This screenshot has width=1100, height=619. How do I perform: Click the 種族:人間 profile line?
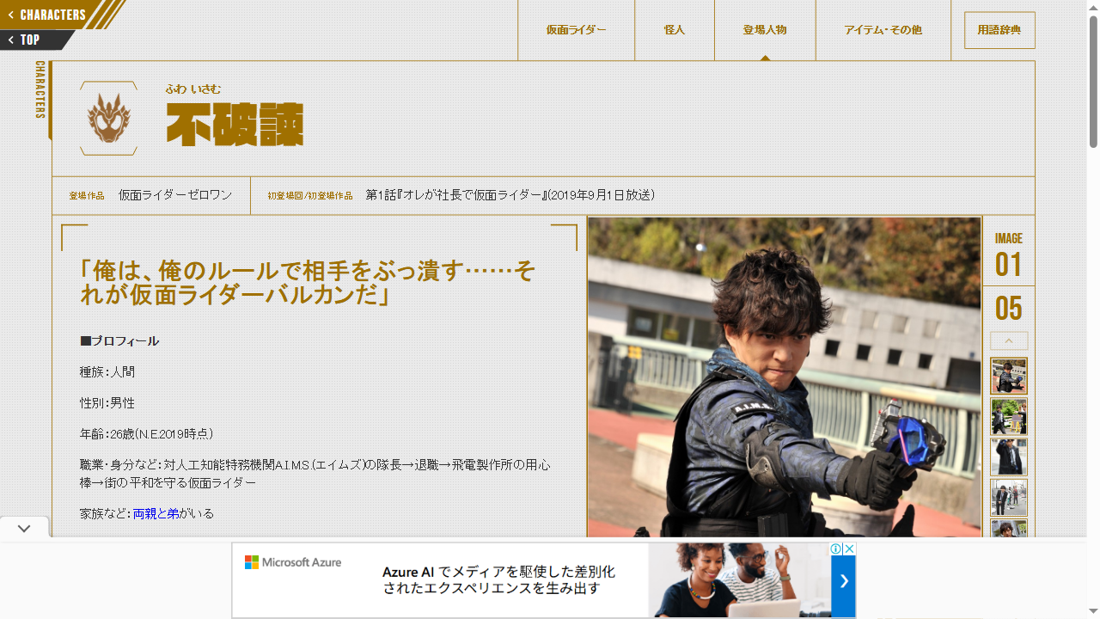click(107, 372)
